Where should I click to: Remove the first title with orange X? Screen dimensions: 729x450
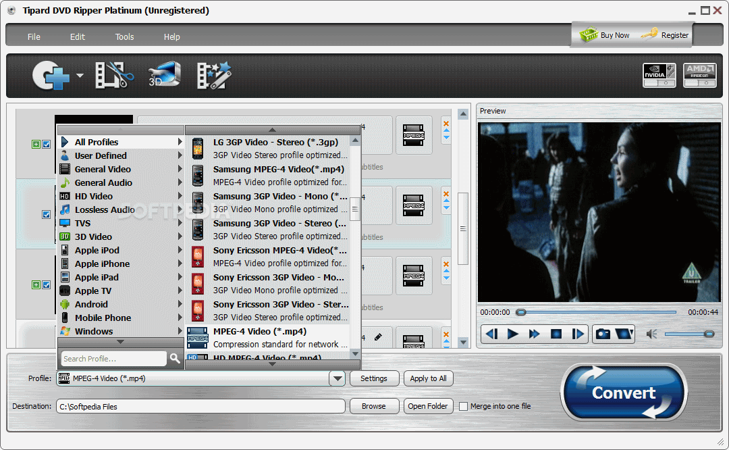coord(446,124)
